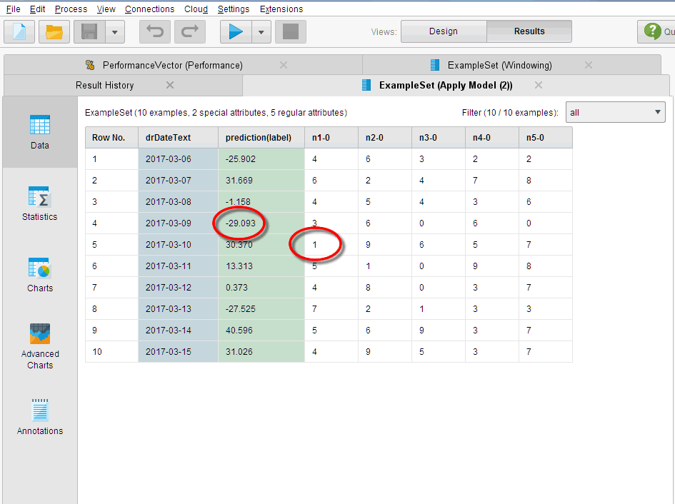Click the ExampleSet summary text

[x=216, y=113]
